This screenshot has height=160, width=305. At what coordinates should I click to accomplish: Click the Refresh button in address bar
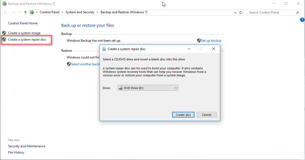[241, 12]
